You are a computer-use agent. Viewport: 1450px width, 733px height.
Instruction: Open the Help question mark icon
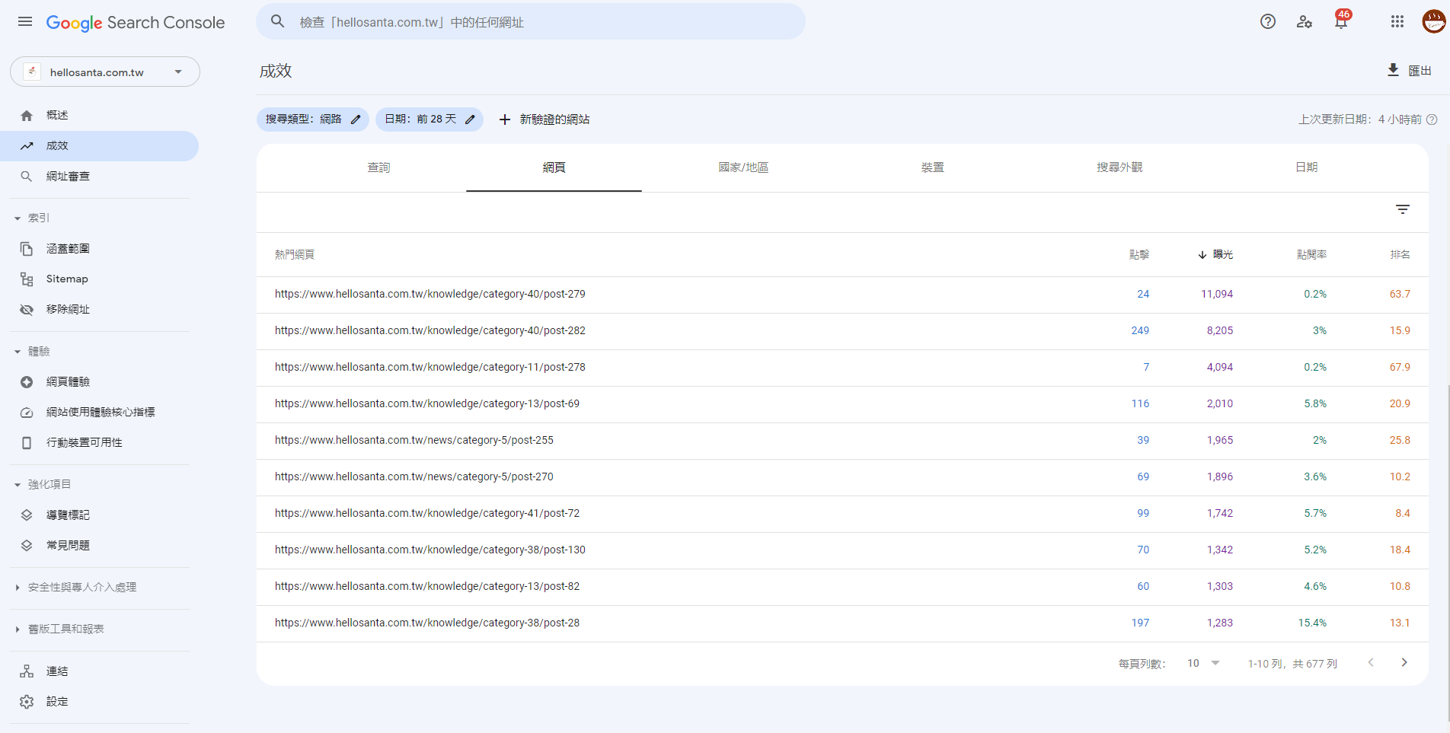(x=1268, y=21)
